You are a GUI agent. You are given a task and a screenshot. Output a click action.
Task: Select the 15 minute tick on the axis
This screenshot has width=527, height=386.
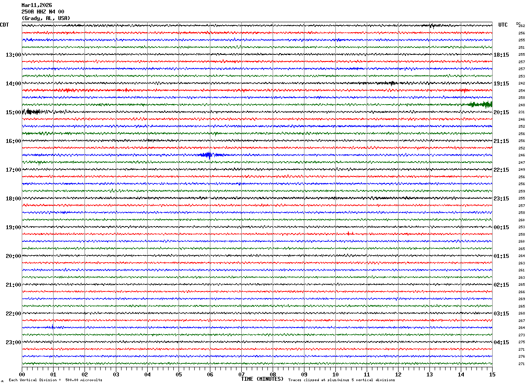[x=492, y=374]
